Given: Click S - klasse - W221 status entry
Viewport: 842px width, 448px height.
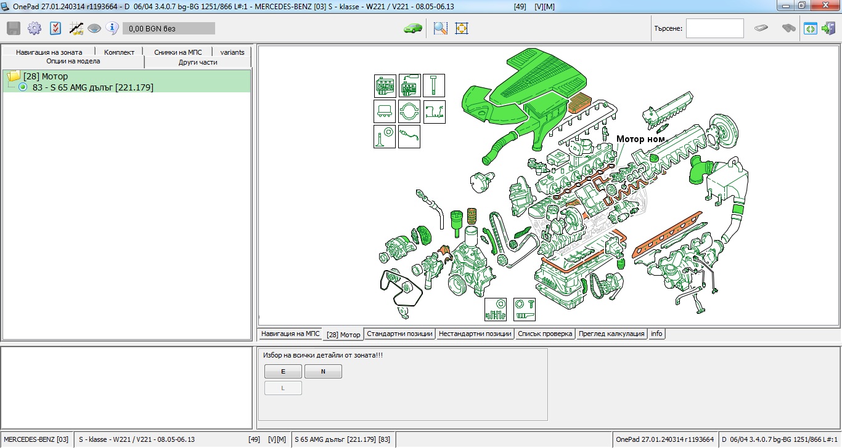Looking at the screenshot, I should [x=182, y=439].
